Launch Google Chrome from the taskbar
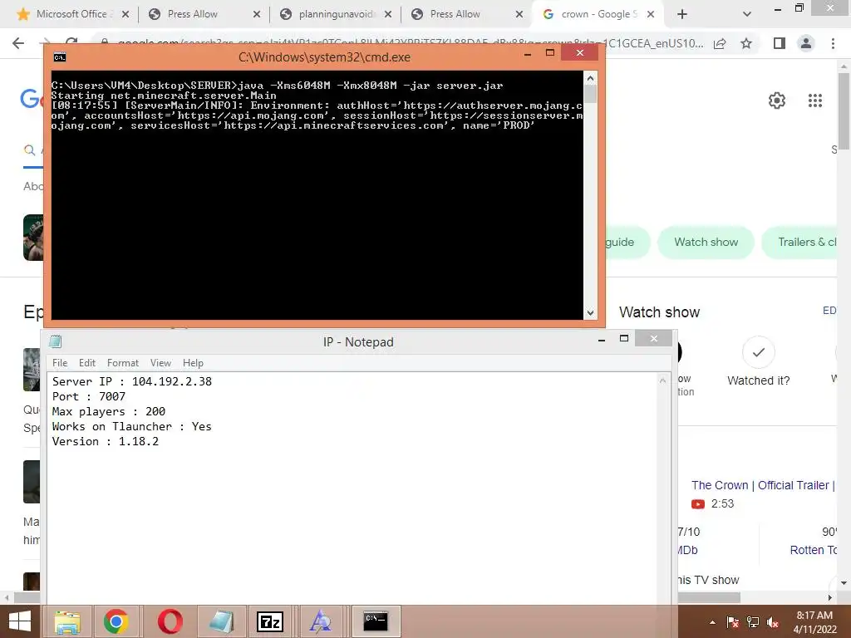This screenshot has height=638, width=851. 116,621
